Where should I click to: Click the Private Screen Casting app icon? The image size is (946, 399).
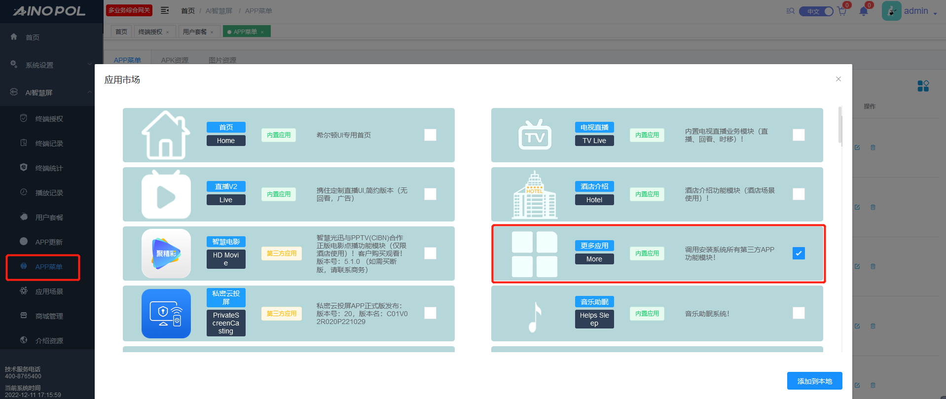[166, 314]
